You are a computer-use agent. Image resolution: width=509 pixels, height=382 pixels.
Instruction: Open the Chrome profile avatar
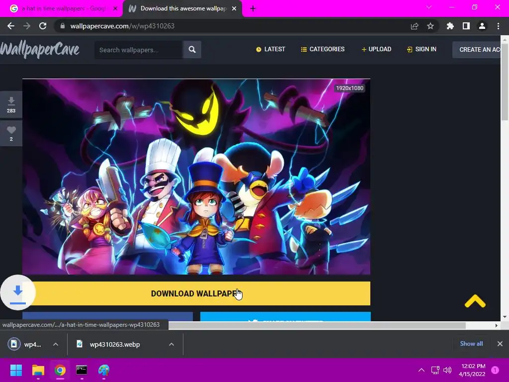click(482, 26)
